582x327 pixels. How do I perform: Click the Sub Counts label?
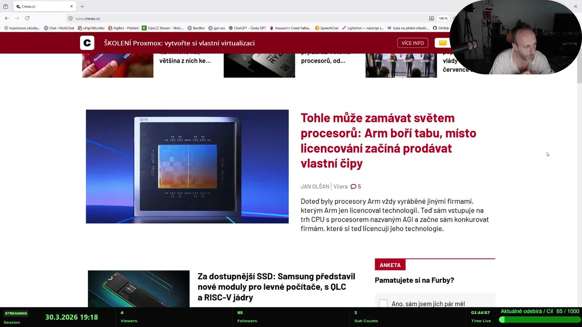(x=366, y=321)
